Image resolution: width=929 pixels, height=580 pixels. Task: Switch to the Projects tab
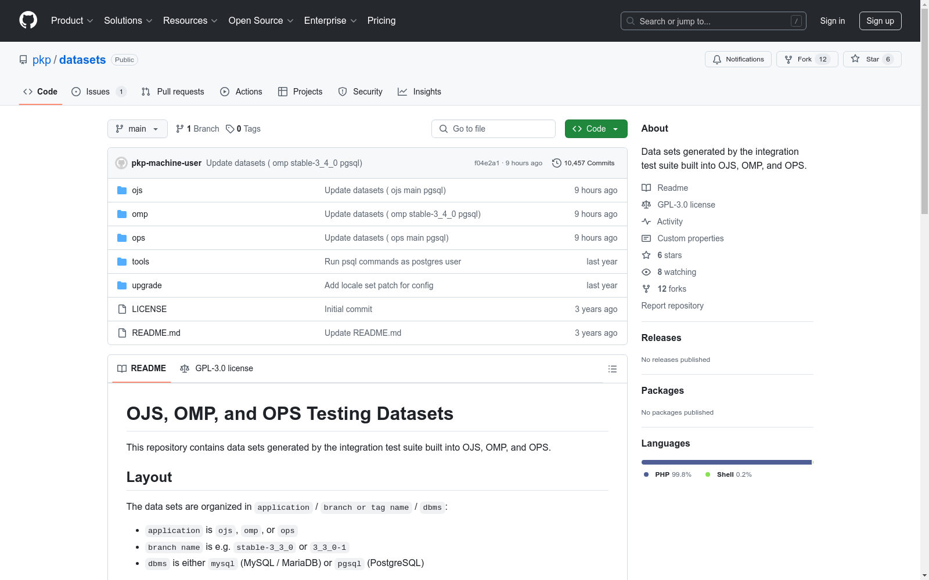coord(300,92)
